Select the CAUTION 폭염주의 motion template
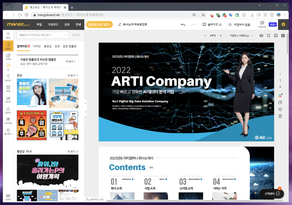 click(x=32, y=125)
